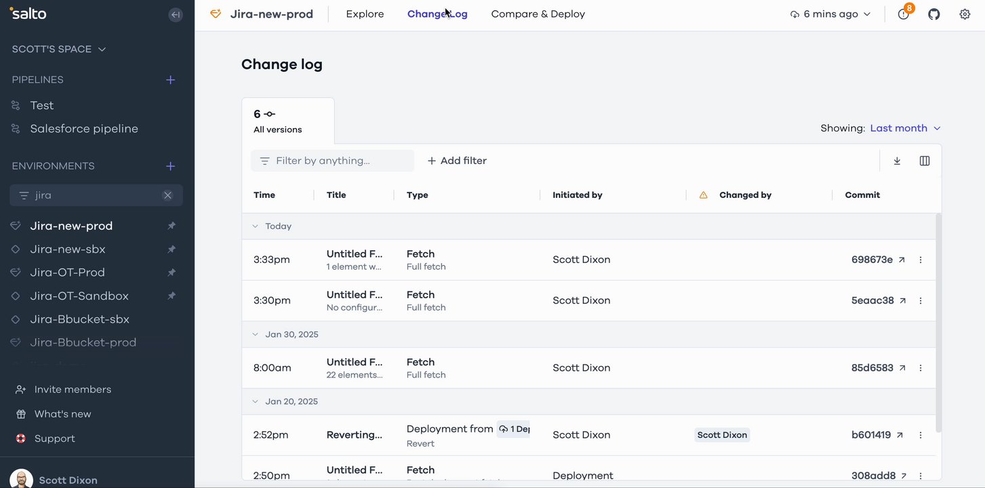Download the change log
985x488 pixels.
coord(897,161)
